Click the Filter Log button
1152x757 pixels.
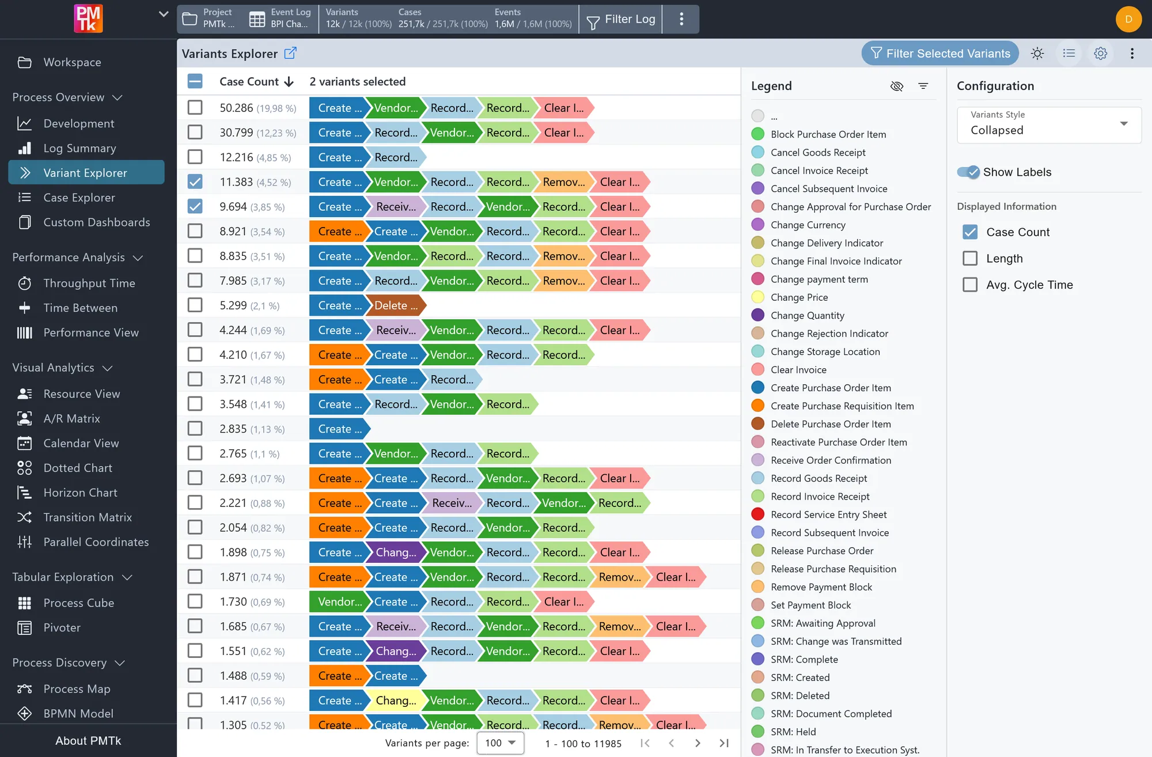tap(621, 20)
